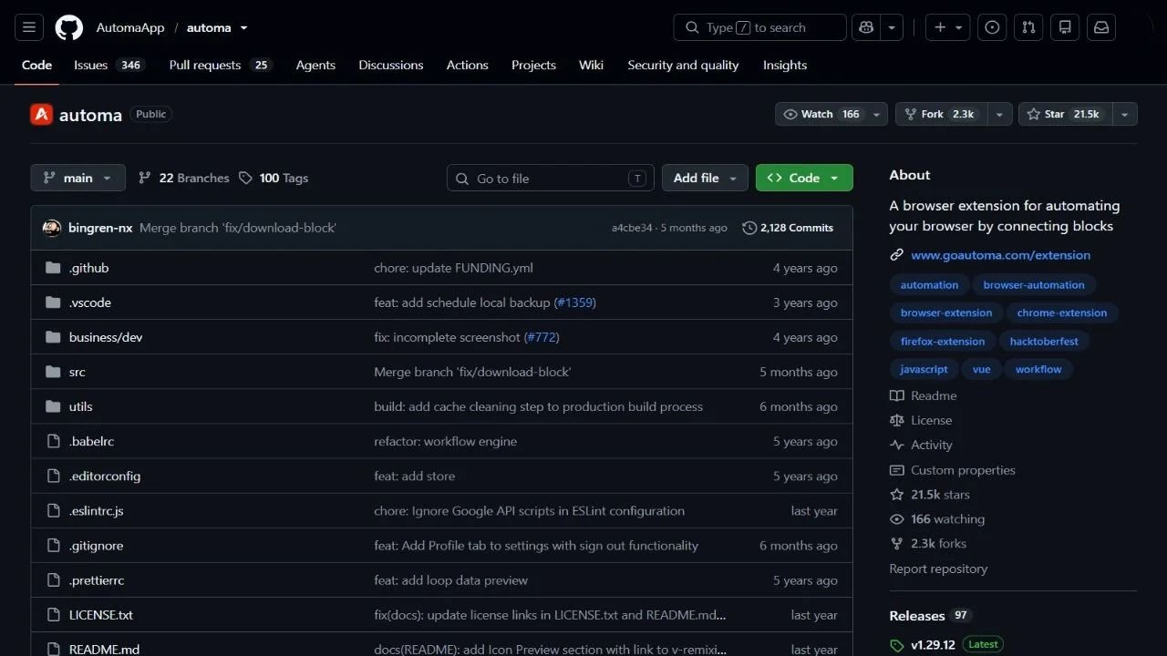Open www.goautoma.com/extension link

(x=1000, y=255)
